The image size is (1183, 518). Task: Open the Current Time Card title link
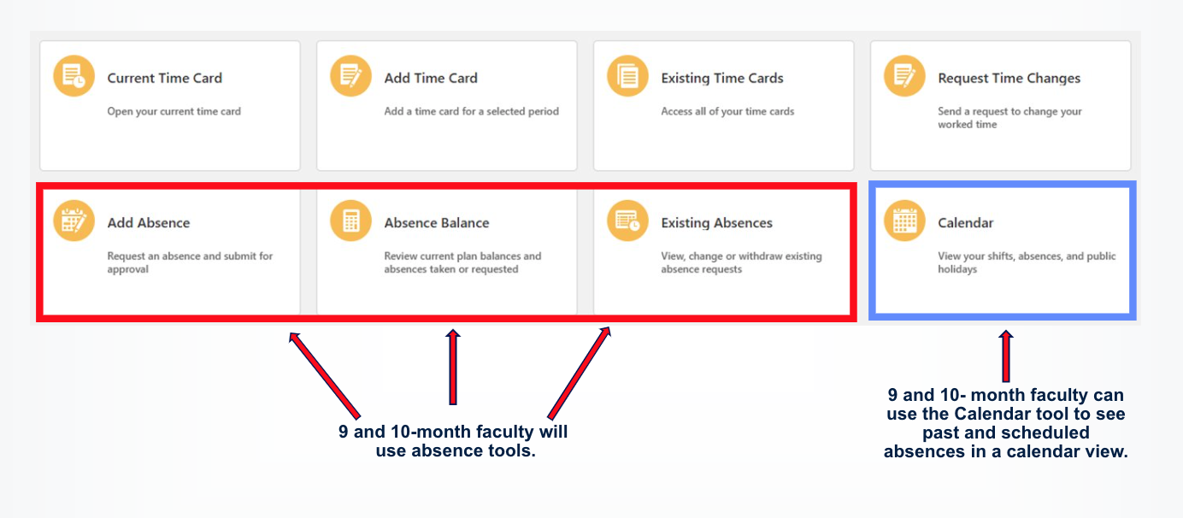(x=164, y=78)
